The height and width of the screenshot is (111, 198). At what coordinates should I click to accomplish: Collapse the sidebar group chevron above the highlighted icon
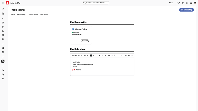click(3, 57)
